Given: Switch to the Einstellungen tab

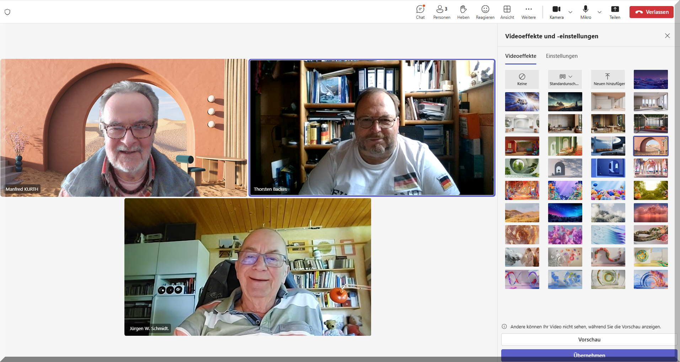Looking at the screenshot, I should click(562, 56).
